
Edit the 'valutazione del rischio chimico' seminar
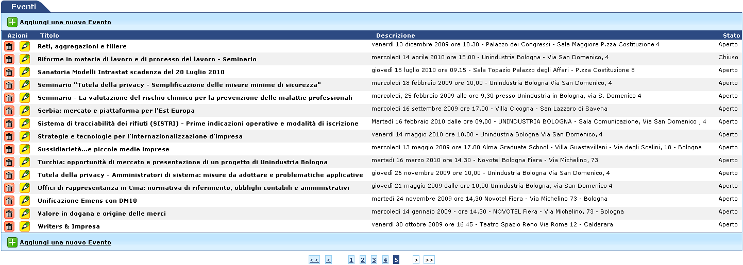(x=25, y=98)
